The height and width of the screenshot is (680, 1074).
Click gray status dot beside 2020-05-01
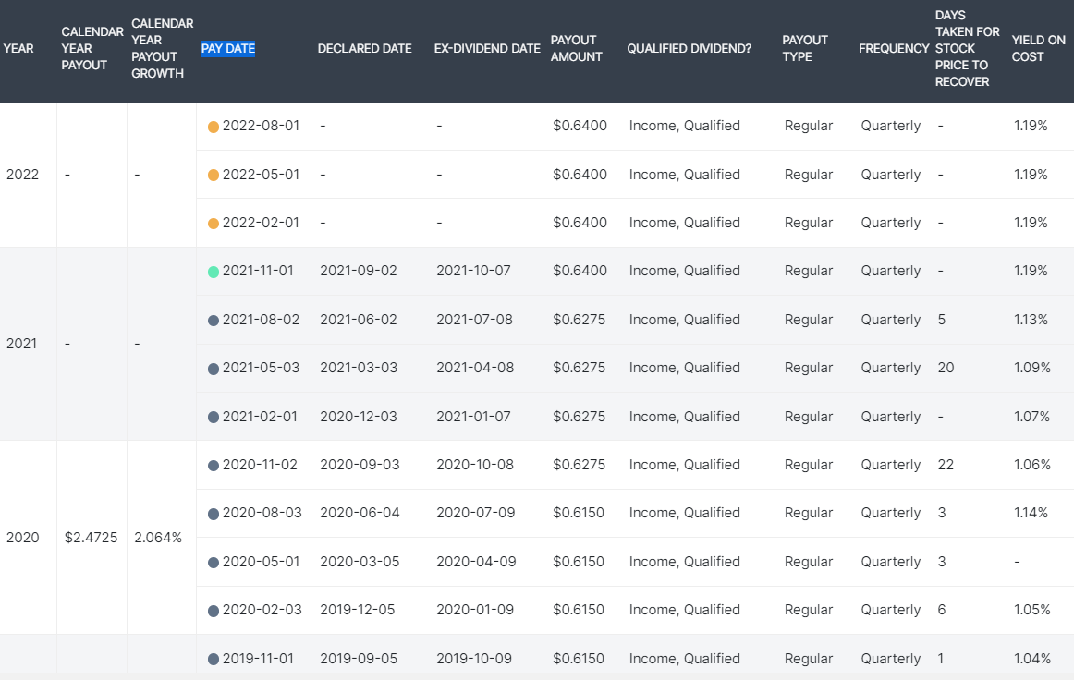[x=213, y=563]
